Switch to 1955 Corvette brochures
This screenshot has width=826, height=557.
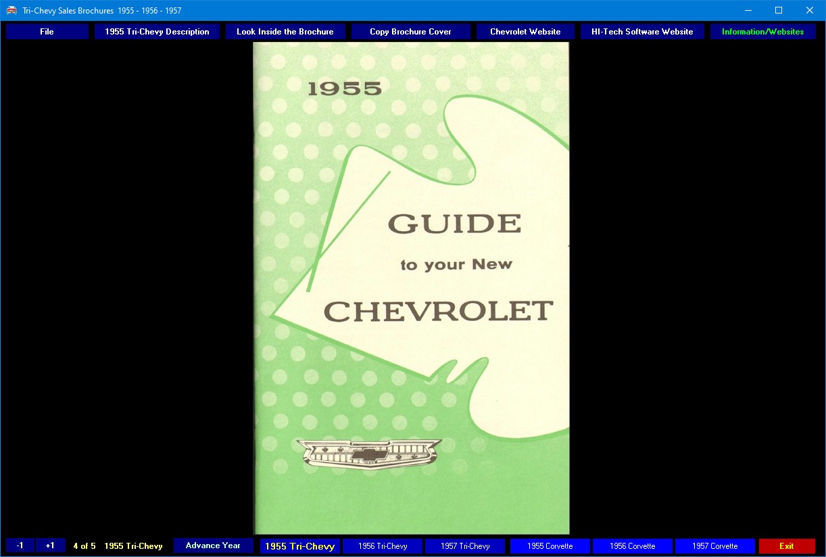pyautogui.click(x=550, y=546)
